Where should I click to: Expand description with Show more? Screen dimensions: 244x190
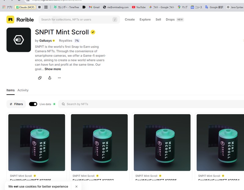point(52,69)
